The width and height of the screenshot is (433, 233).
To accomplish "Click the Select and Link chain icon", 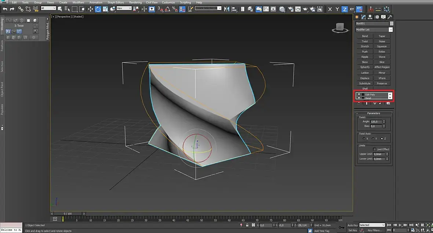I will pos(21,9).
